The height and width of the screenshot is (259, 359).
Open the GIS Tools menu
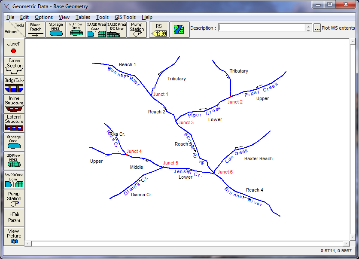125,17
